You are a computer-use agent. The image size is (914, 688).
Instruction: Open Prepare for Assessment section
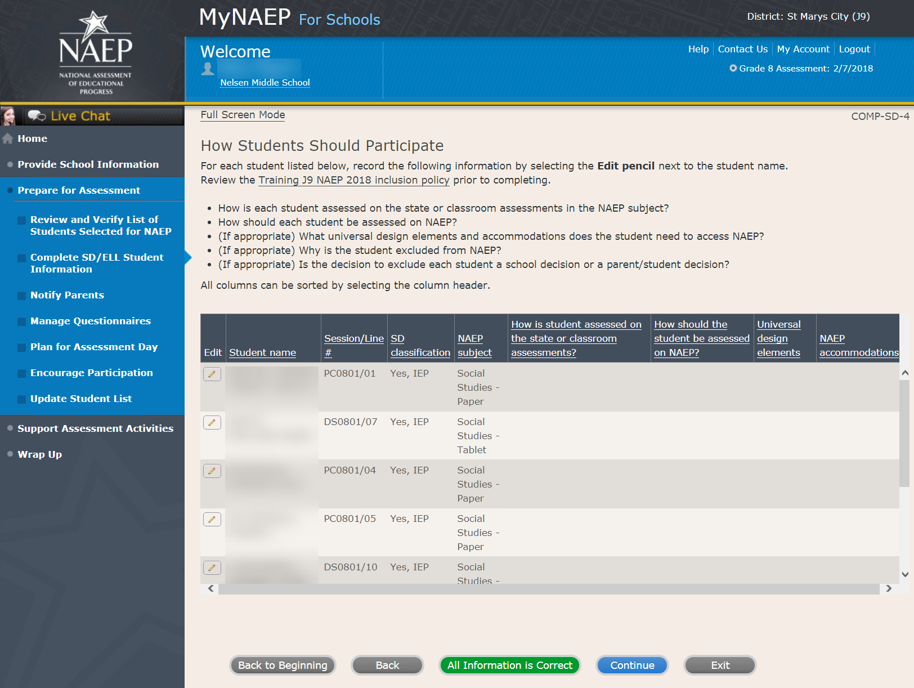(x=79, y=190)
